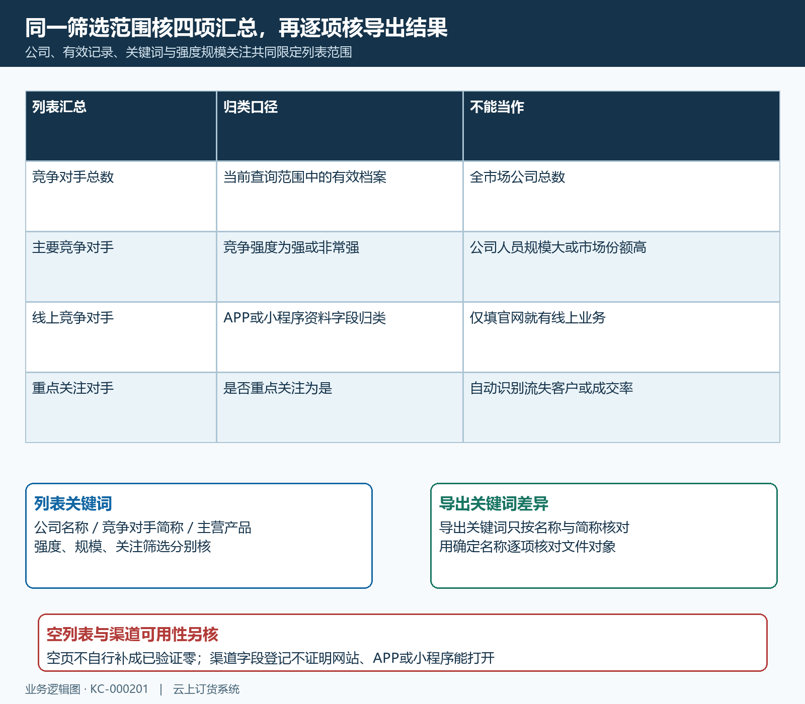Click the subtitle about 公司、有效记录、关键词
This screenshot has height=704, width=805.
189,52
